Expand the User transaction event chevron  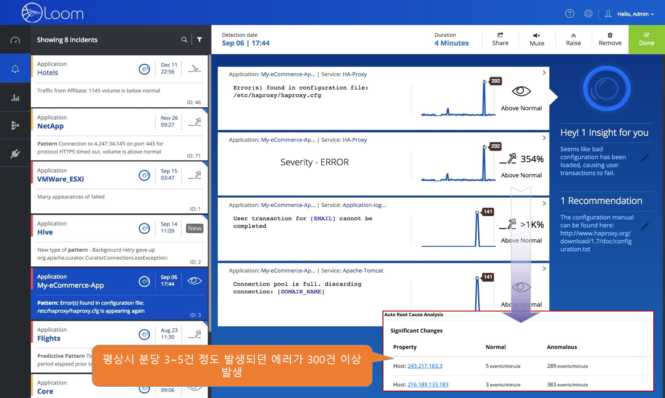544,203
